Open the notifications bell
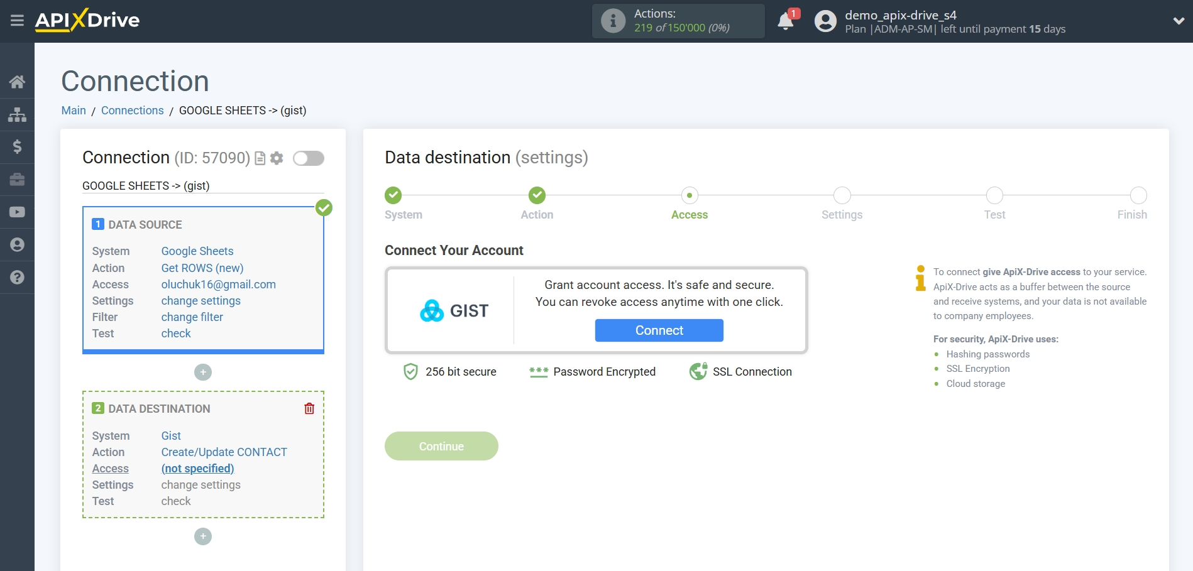Image resolution: width=1193 pixels, height=571 pixels. (x=785, y=21)
